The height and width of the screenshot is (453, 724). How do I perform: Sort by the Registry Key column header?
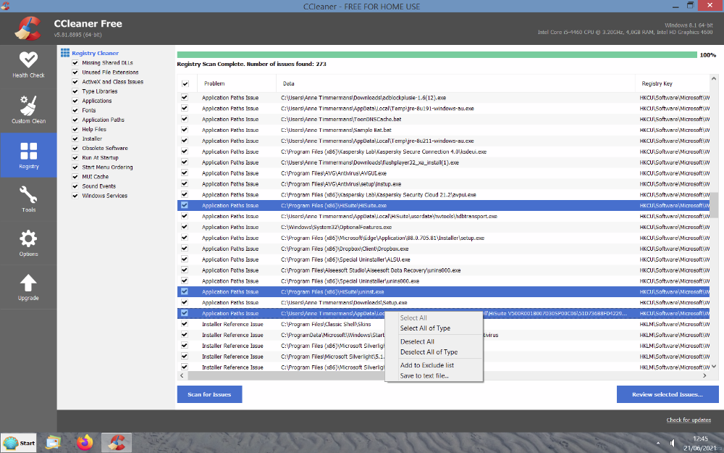pyautogui.click(x=657, y=84)
